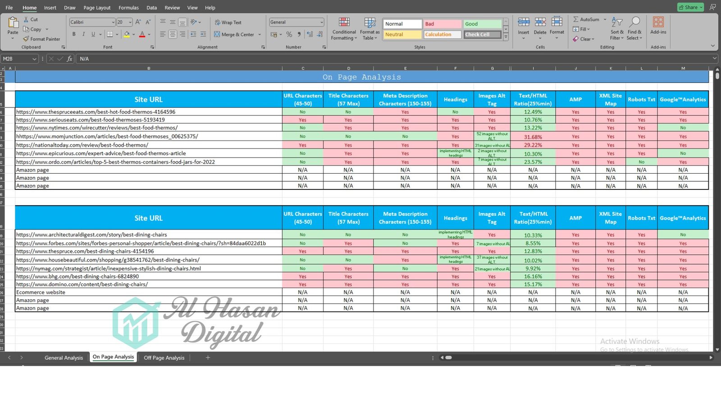Open the font size 20 dropdown

[x=130, y=22]
